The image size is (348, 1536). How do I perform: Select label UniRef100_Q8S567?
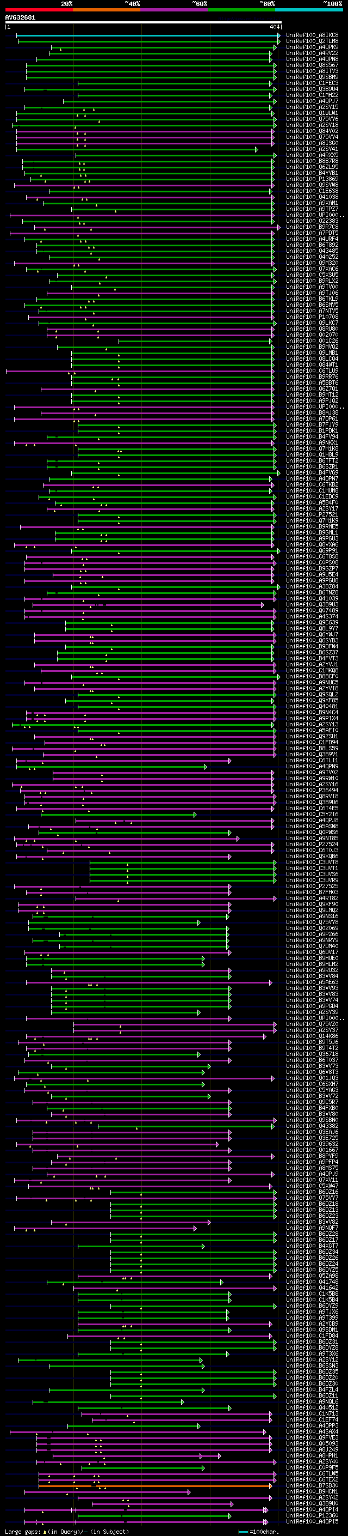click(312, 65)
